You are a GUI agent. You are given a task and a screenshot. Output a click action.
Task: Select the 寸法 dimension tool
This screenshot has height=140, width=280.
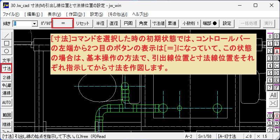click(7, 68)
